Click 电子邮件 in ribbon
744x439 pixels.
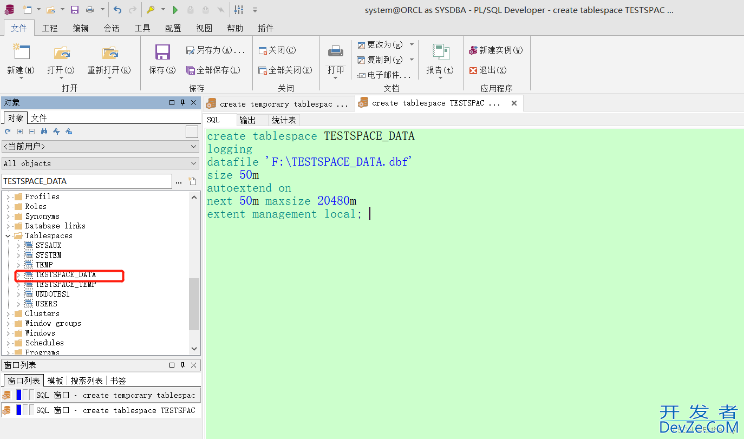tap(384, 75)
